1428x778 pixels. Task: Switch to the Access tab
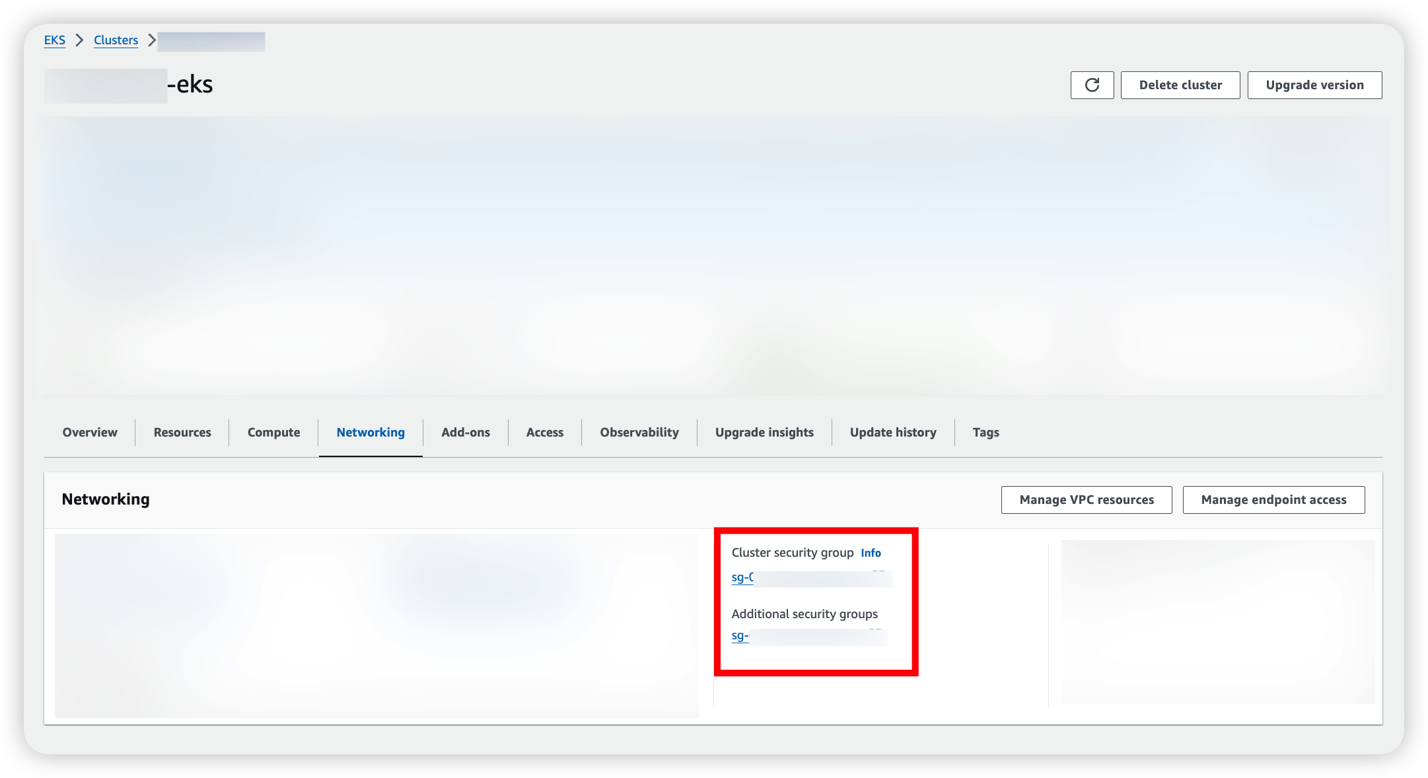click(x=545, y=433)
